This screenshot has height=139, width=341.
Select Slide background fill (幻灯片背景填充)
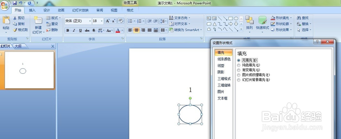[239, 80]
